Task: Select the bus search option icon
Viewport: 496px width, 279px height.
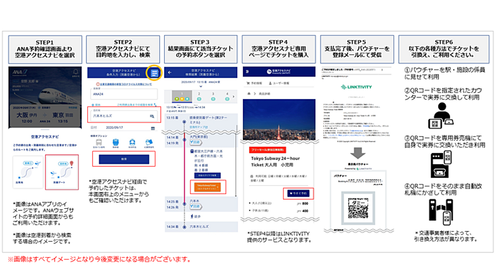Action: (x=99, y=142)
